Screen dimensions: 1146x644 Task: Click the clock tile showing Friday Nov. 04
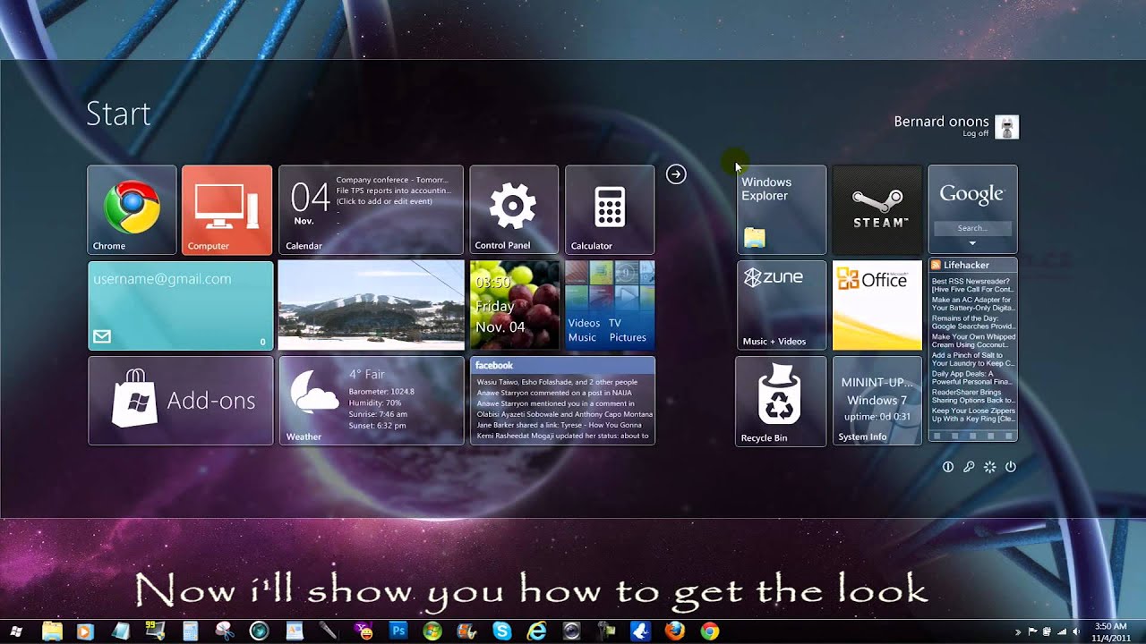click(x=514, y=305)
